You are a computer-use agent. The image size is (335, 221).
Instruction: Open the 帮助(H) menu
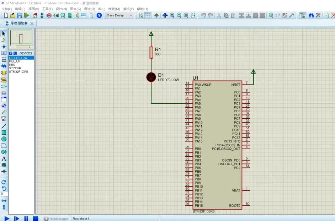tap(142, 9)
